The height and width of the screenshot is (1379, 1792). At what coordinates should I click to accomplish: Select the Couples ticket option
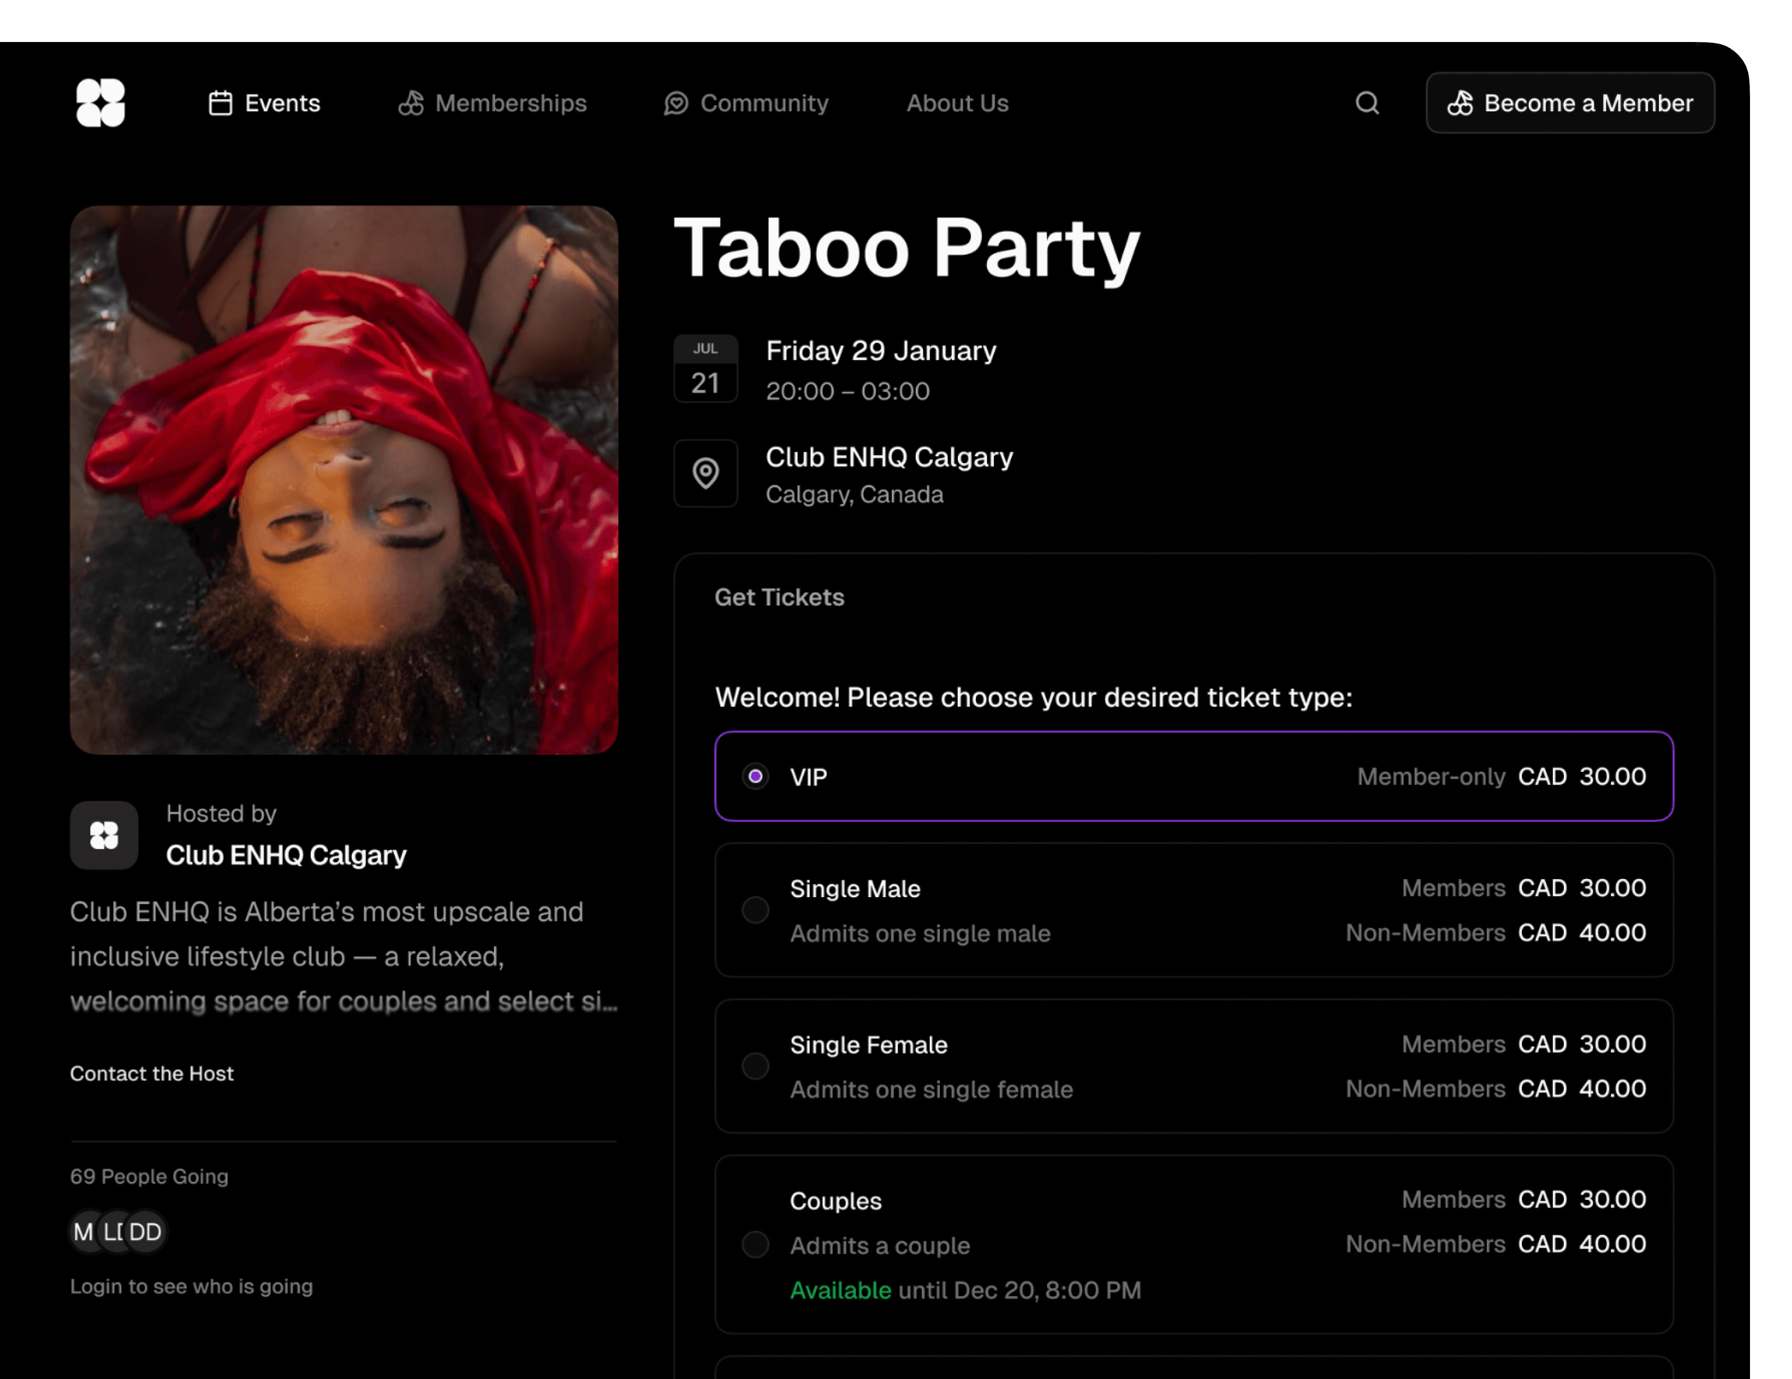(755, 1245)
